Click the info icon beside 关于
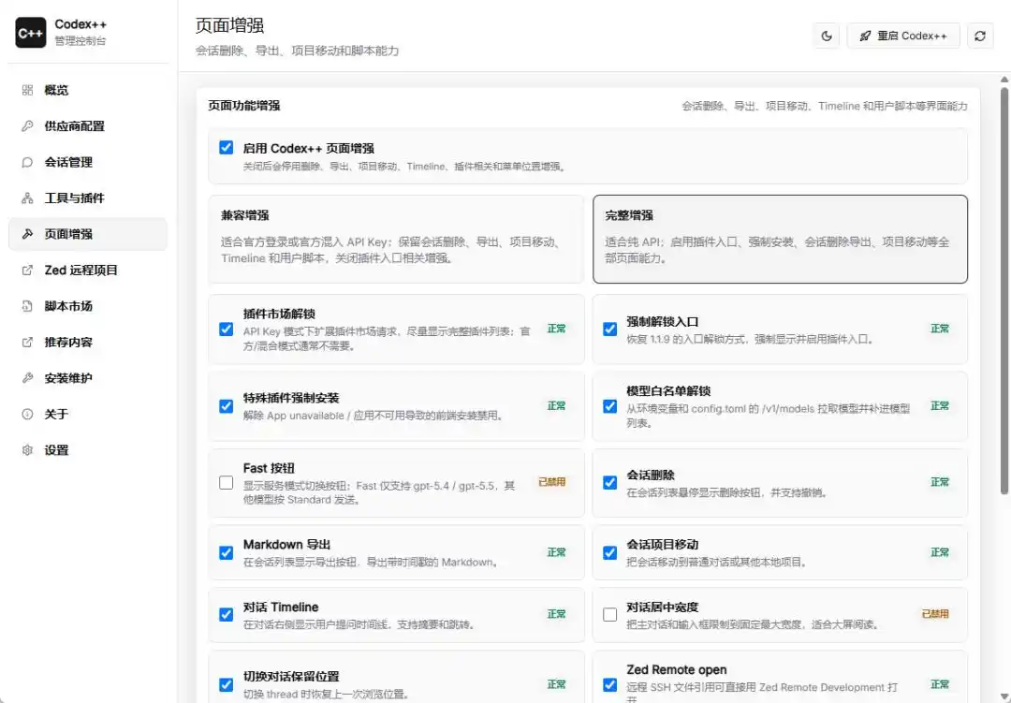 click(x=27, y=414)
